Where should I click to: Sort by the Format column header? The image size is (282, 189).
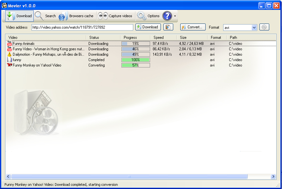point(217,38)
